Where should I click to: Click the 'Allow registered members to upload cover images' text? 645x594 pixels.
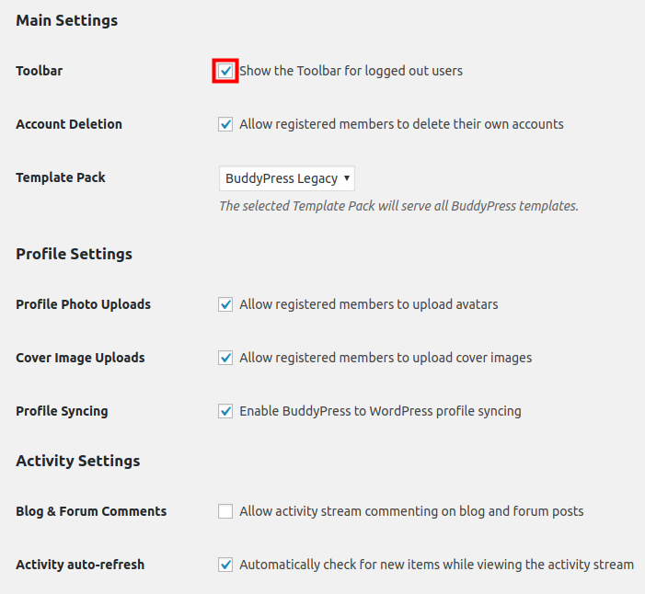click(385, 358)
